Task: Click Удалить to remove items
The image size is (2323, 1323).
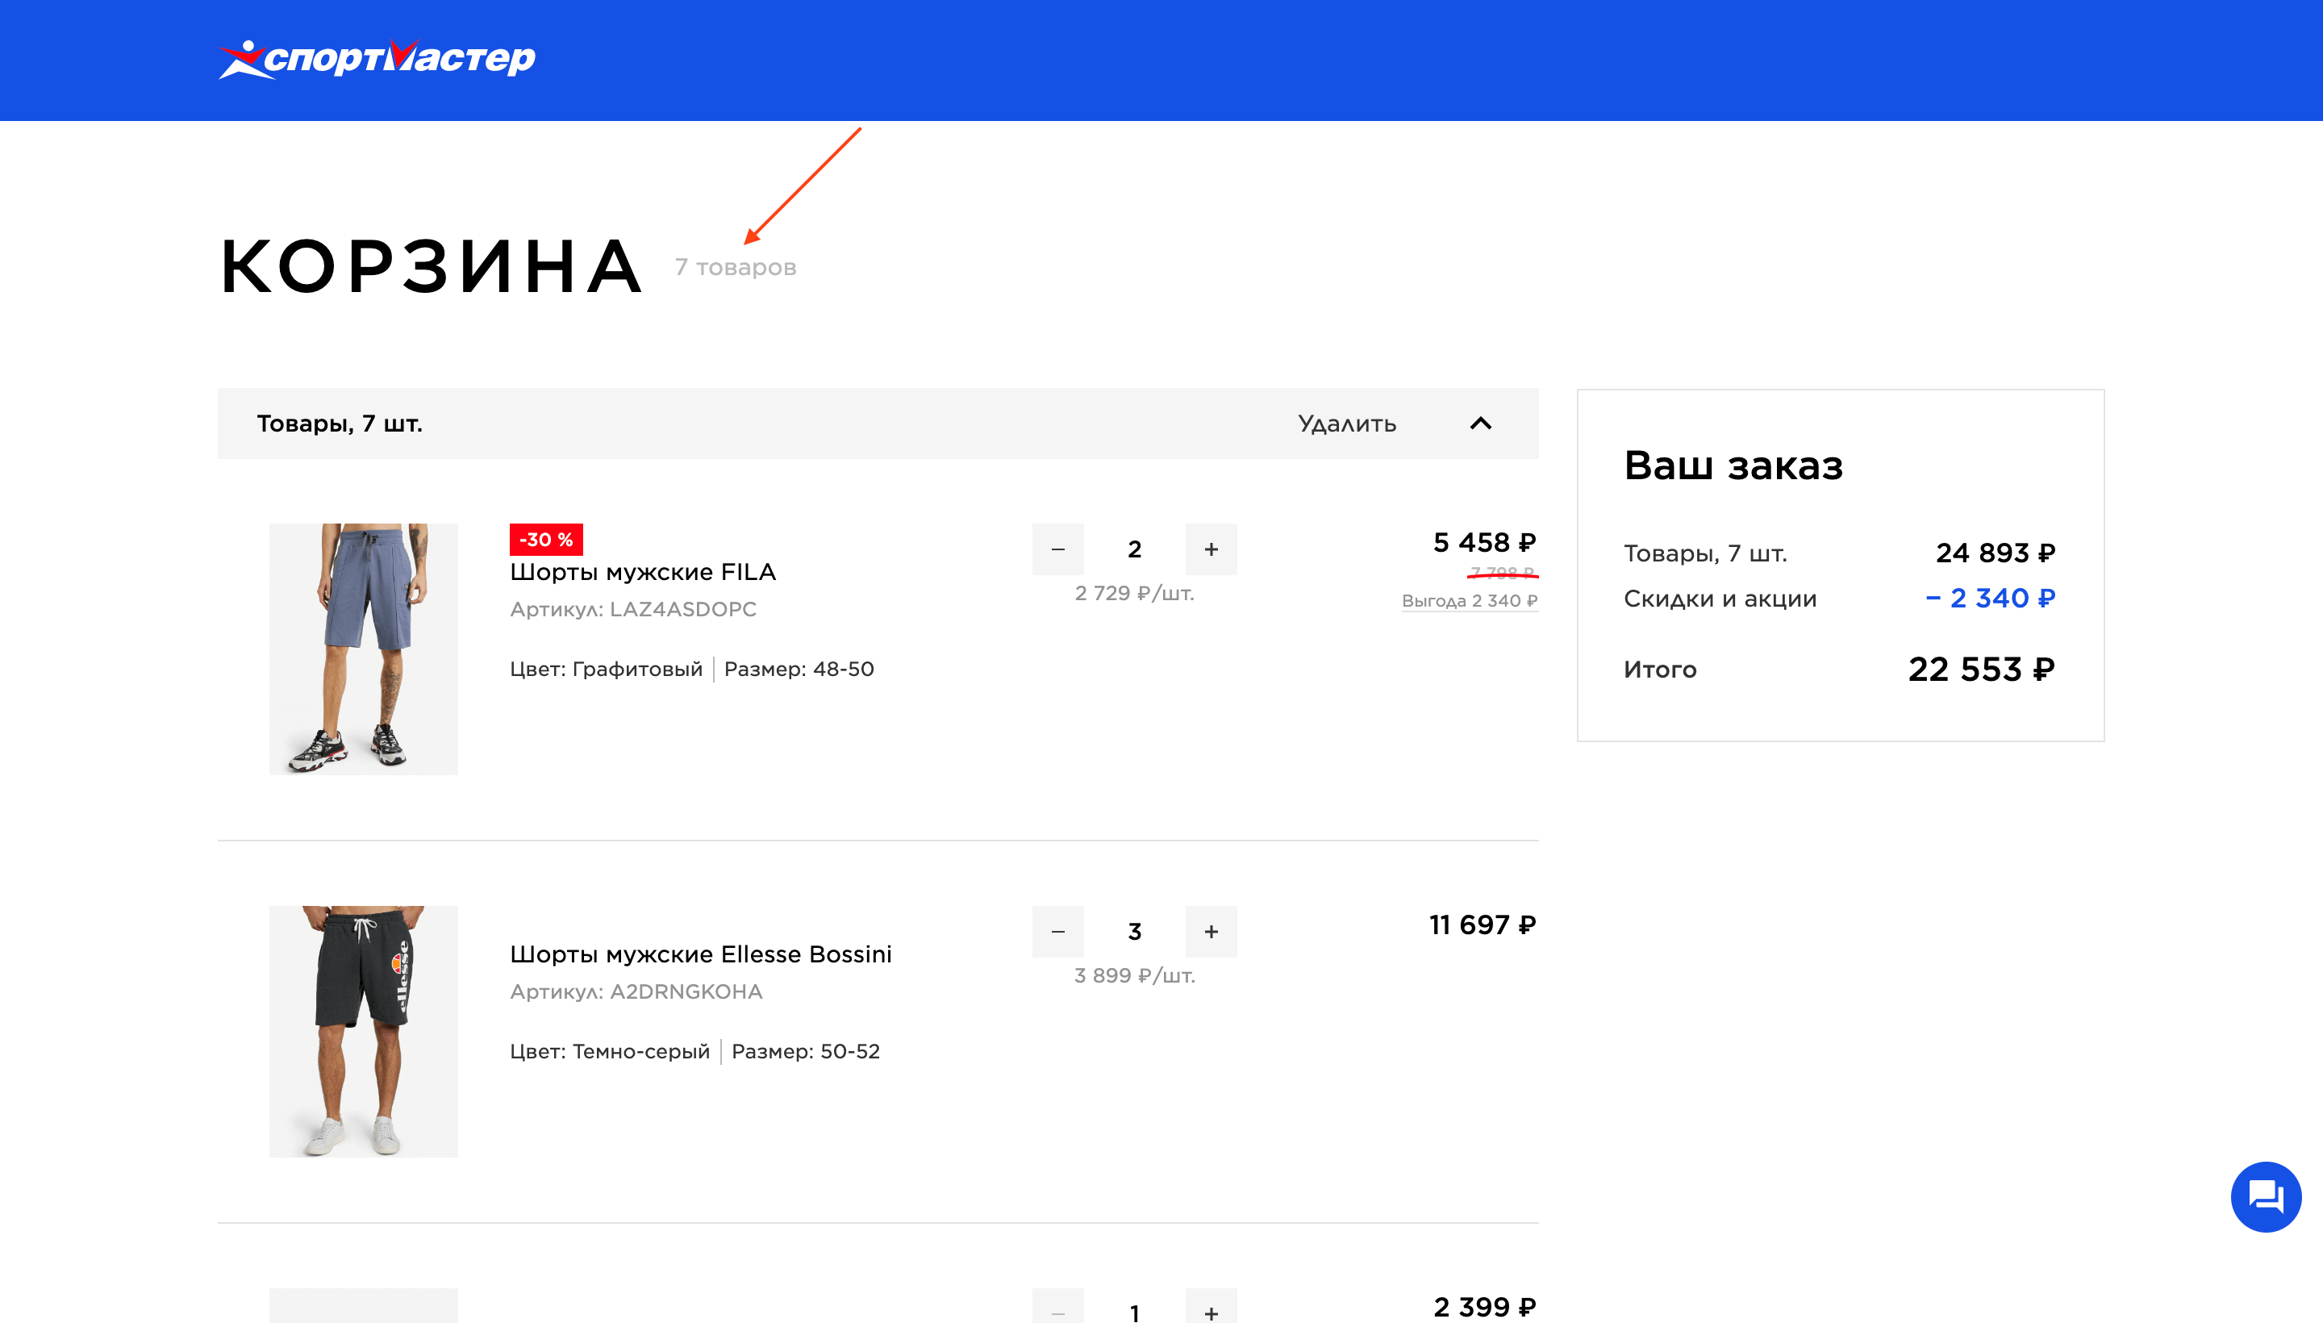Action: point(1346,424)
